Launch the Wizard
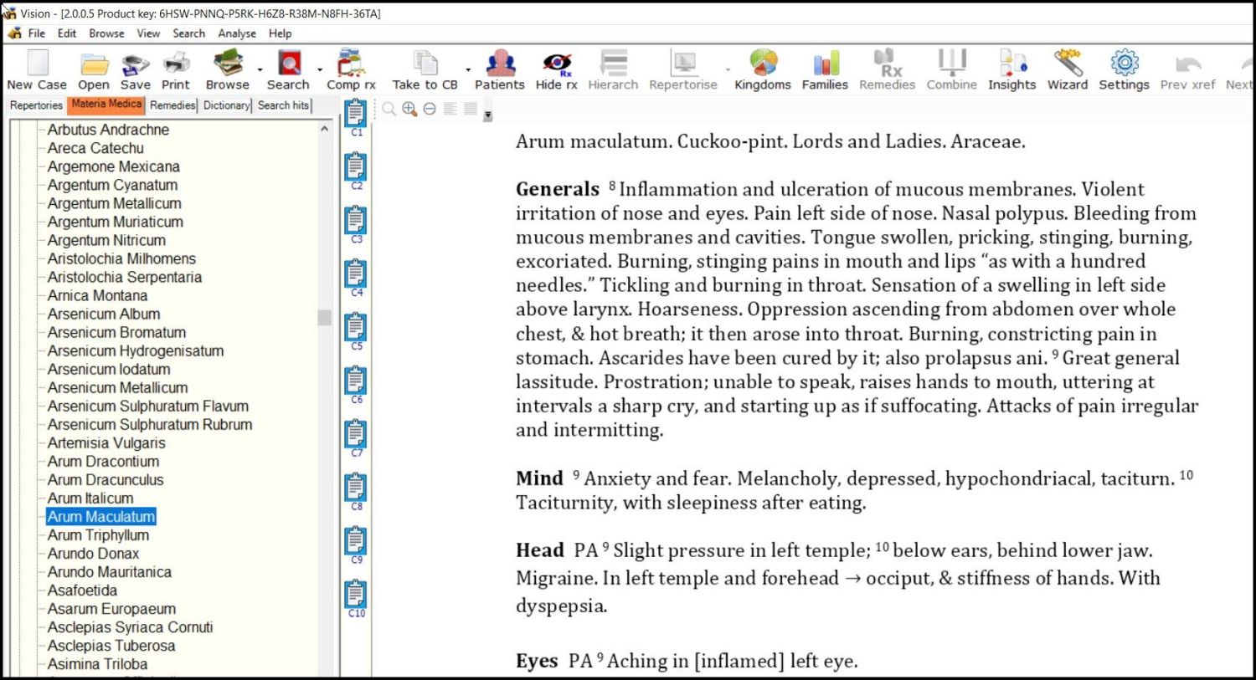The height and width of the screenshot is (680, 1256). pos(1068,69)
